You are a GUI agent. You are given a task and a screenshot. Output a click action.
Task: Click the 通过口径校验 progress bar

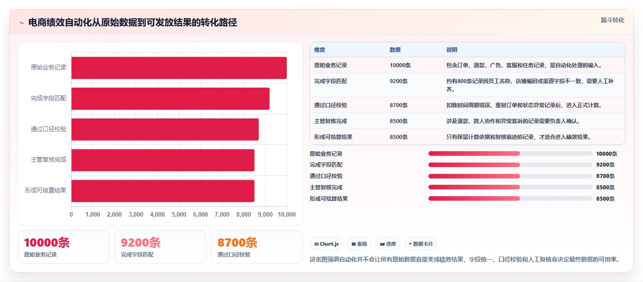point(510,176)
